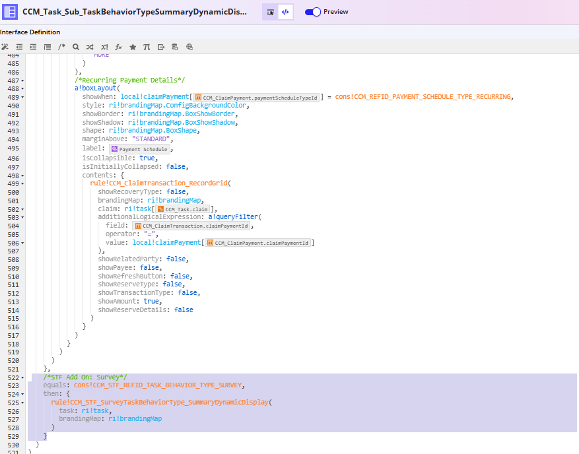Image resolution: width=579 pixels, height=454 pixels.
Task: Click ri!brandingMap.BoxShowBorder value
Action: click(x=182, y=113)
